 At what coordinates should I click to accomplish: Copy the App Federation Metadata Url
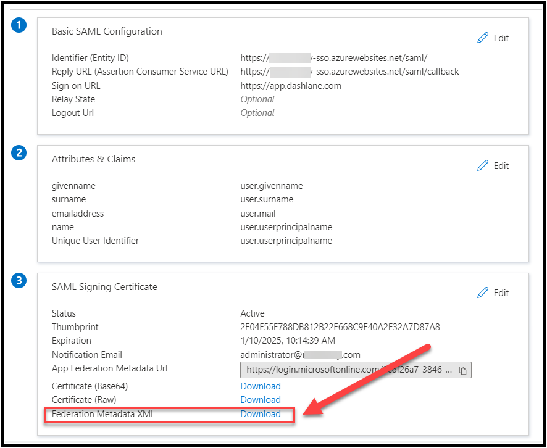(x=462, y=370)
